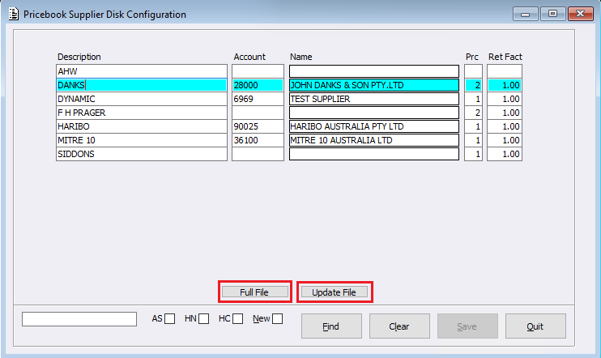Select the MITRE 10 description field
Viewport: 601px width, 358px height.
click(x=142, y=140)
